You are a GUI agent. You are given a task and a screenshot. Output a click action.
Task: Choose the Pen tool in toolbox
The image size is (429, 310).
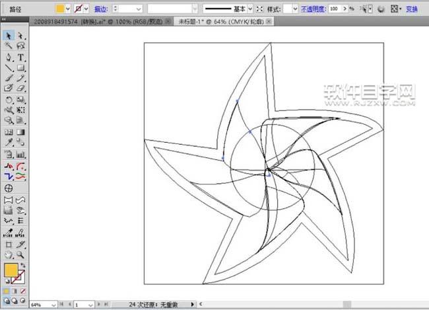click(x=9, y=58)
